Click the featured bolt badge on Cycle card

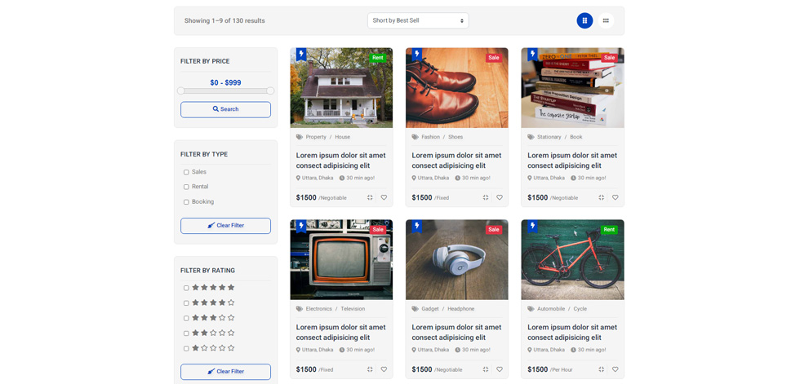pos(532,226)
